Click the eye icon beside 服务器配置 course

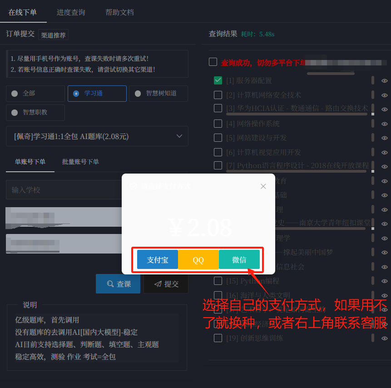385,80
